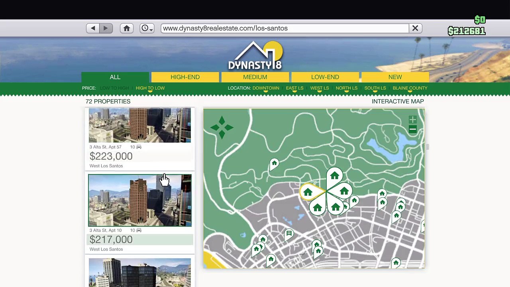Select the top house pin of the petal cluster

click(334, 177)
